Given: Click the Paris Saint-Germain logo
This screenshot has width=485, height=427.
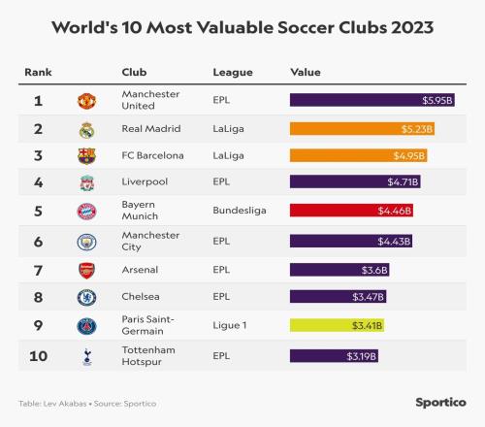Looking at the screenshot, I should [86, 326].
